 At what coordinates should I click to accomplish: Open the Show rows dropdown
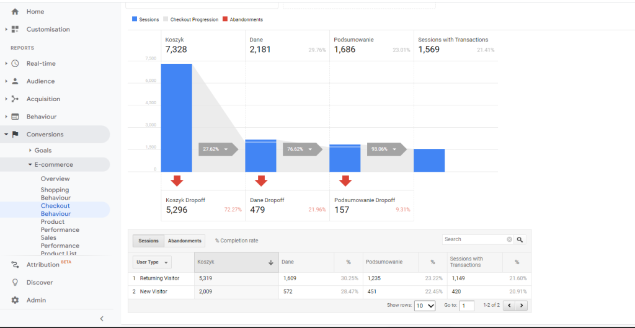(425, 306)
